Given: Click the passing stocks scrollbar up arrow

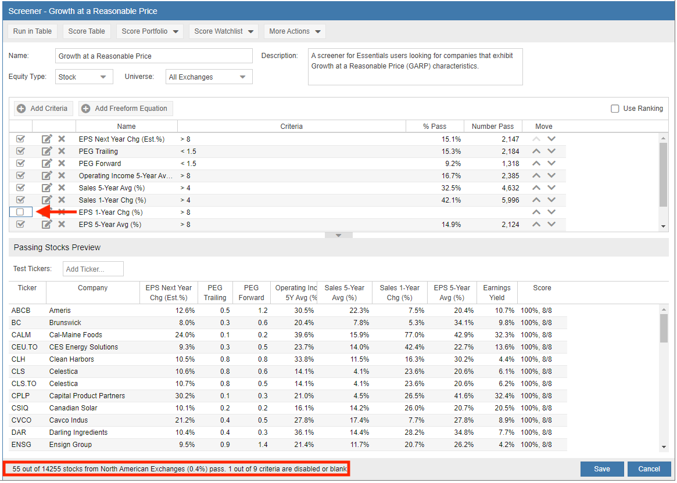Looking at the screenshot, I should point(664,309).
